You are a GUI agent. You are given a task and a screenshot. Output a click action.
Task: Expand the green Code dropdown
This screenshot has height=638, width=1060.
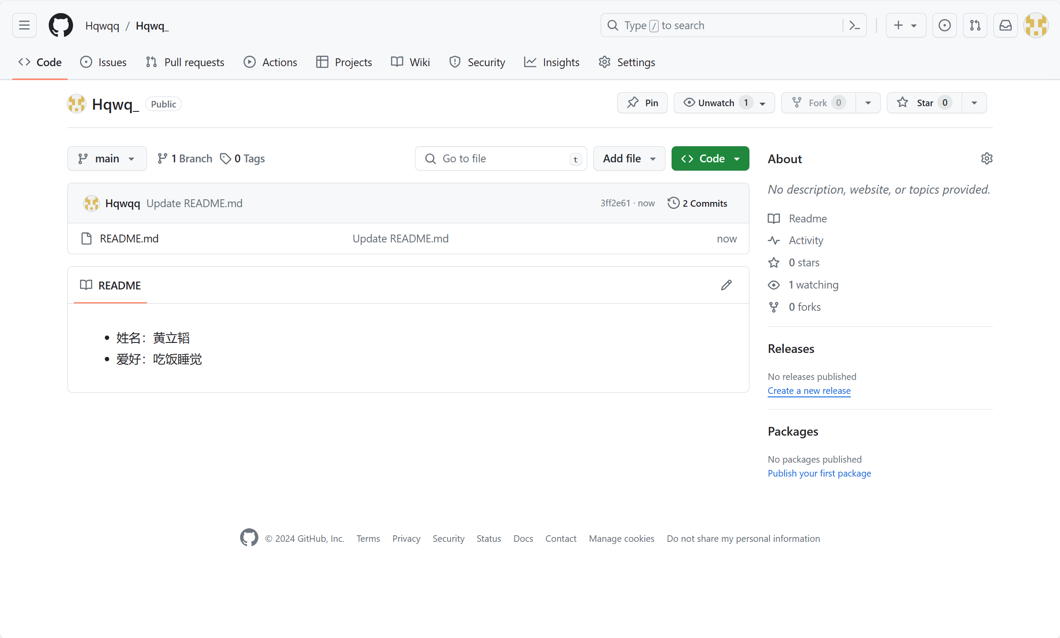point(710,158)
